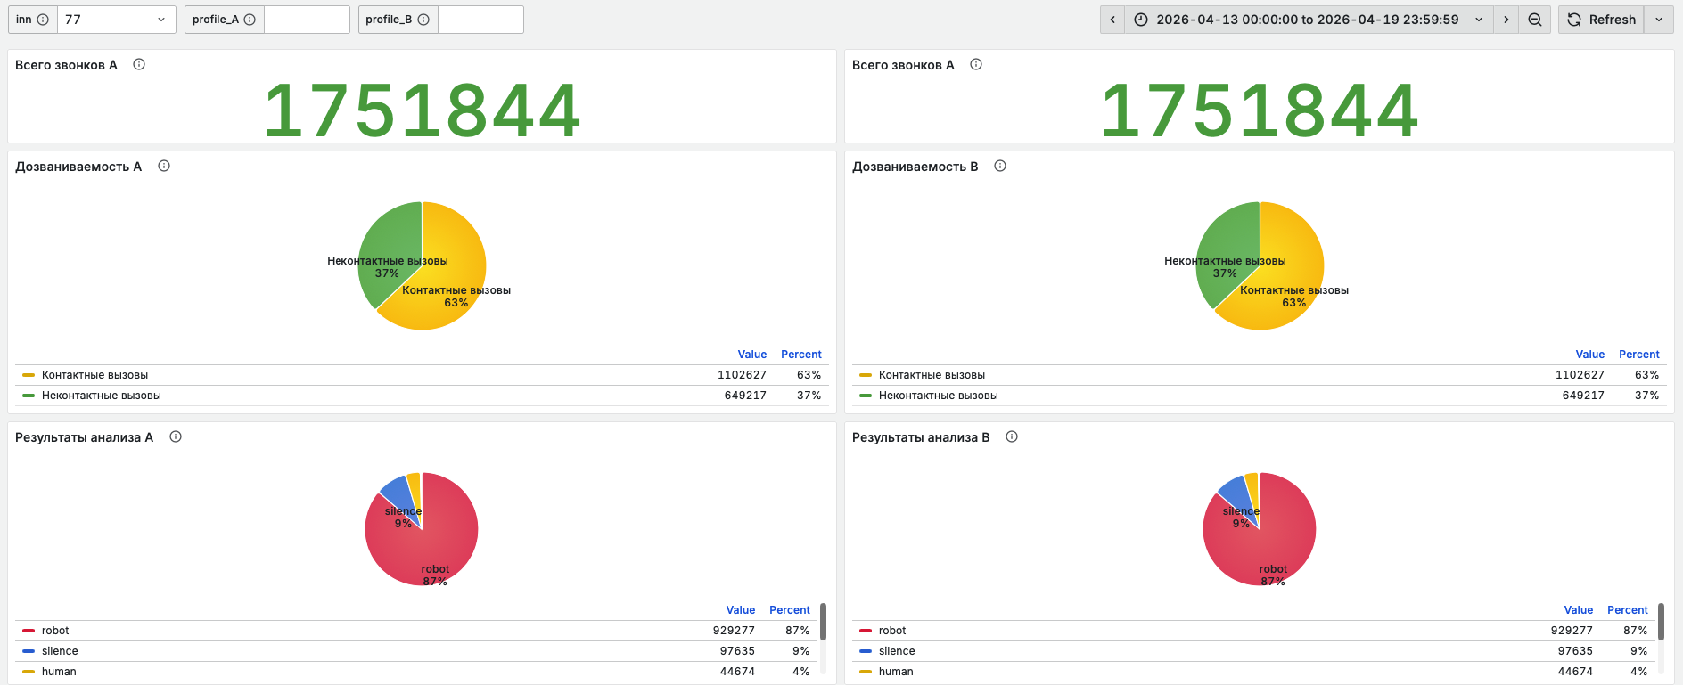Image resolution: width=1683 pixels, height=685 pixels.
Task: Click info icon beside profile_B label
Action: (423, 20)
